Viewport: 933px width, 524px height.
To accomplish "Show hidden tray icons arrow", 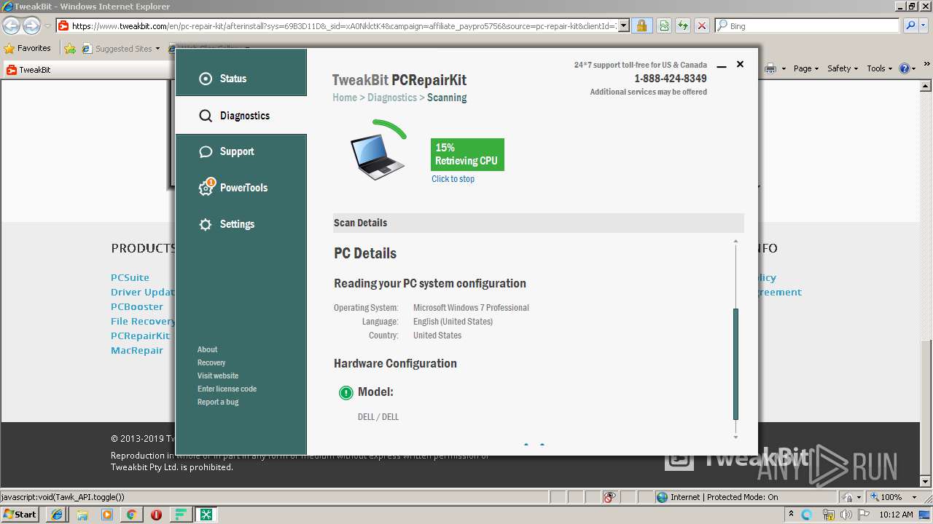I will [x=792, y=515].
